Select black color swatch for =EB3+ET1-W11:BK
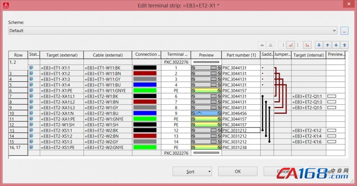Image resolution: width=357 pixels, height=186 pixels. (145, 68)
